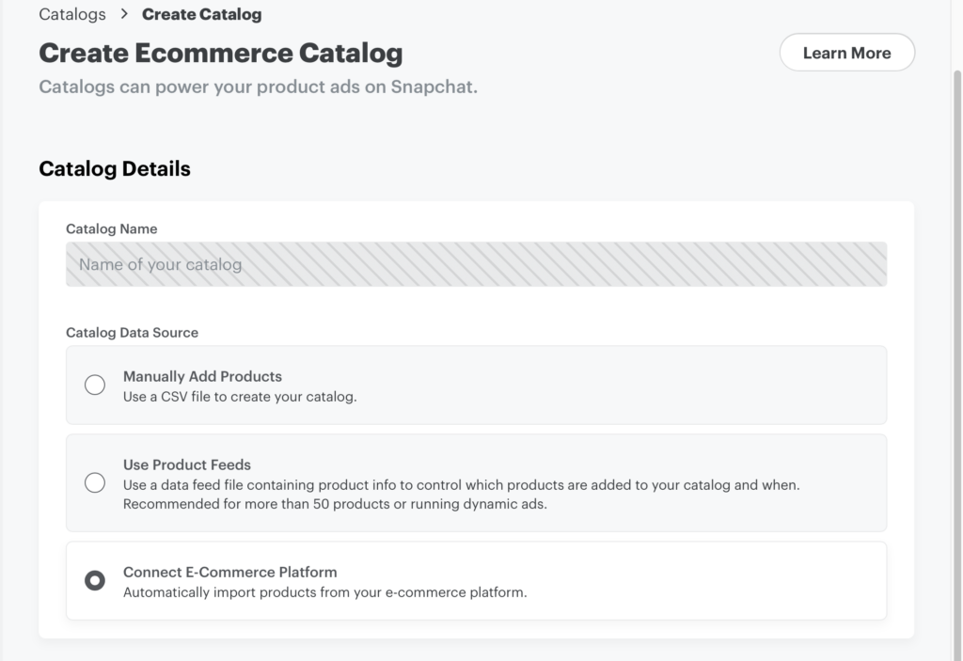Select the Manually Add Products radio button

[x=95, y=385]
